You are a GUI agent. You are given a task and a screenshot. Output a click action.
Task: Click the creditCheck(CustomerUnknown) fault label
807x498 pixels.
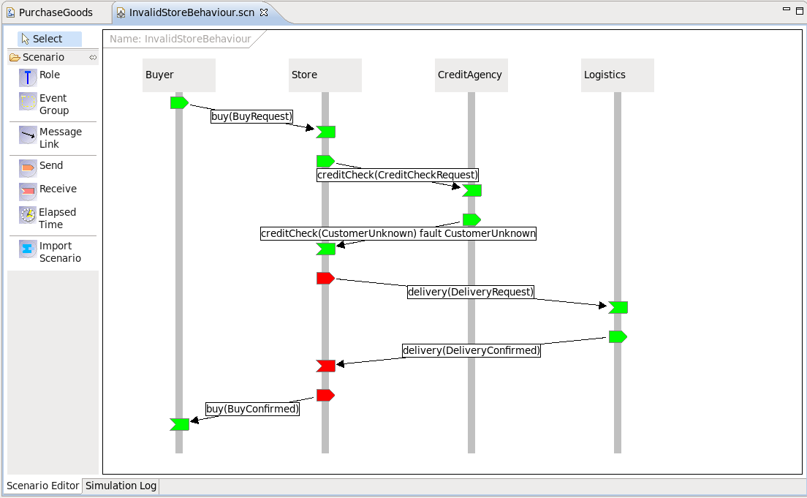pos(398,233)
